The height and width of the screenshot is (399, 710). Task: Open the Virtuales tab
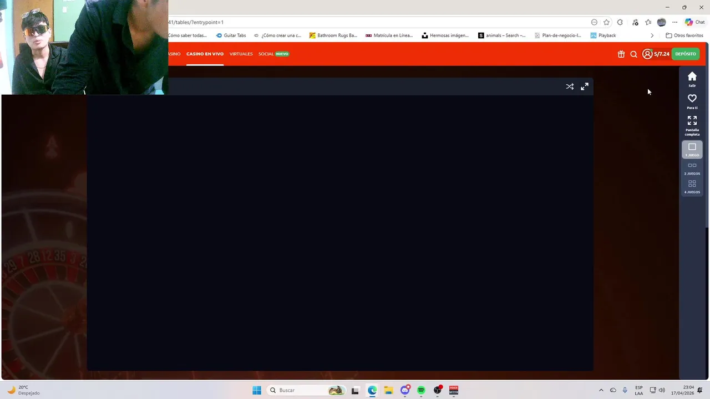point(241,54)
